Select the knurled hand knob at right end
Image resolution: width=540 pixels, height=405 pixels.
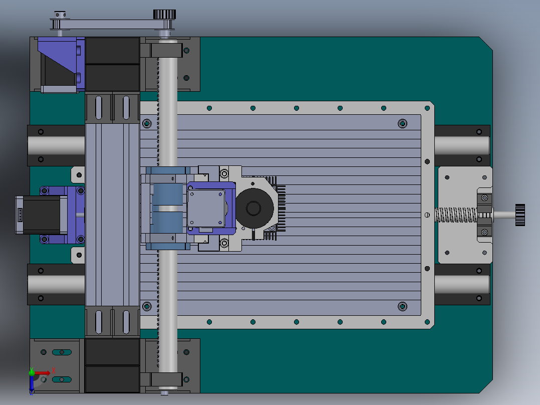click(x=520, y=215)
